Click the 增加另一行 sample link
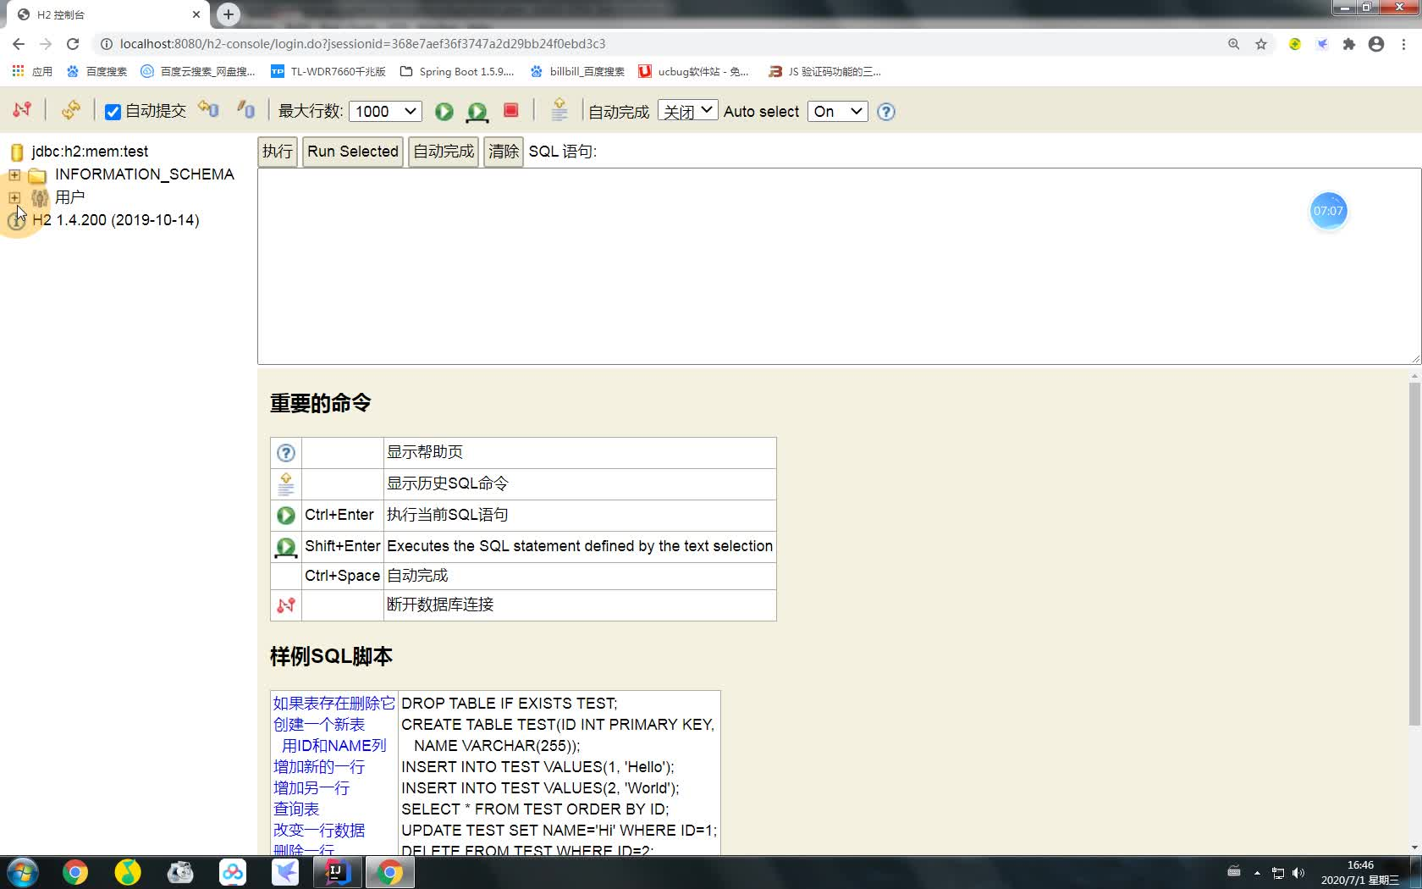Screen dimensions: 1422x889 311,788
